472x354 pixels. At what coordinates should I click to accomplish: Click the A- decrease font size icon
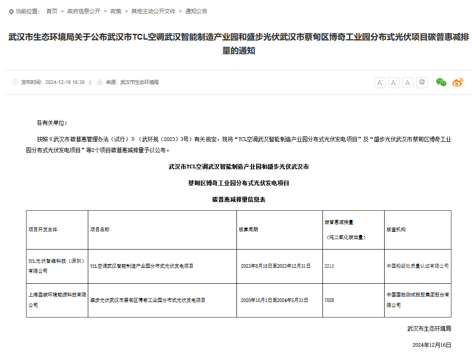(394, 83)
